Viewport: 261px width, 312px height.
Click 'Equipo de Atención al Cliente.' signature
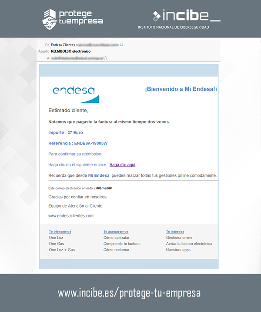pos(76,206)
